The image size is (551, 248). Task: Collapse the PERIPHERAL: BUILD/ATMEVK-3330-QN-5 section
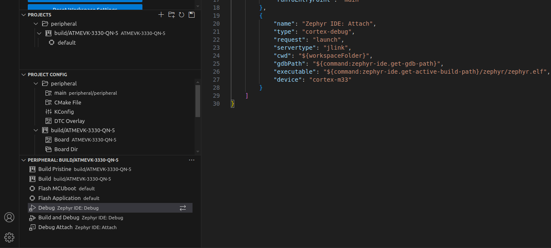click(24, 160)
